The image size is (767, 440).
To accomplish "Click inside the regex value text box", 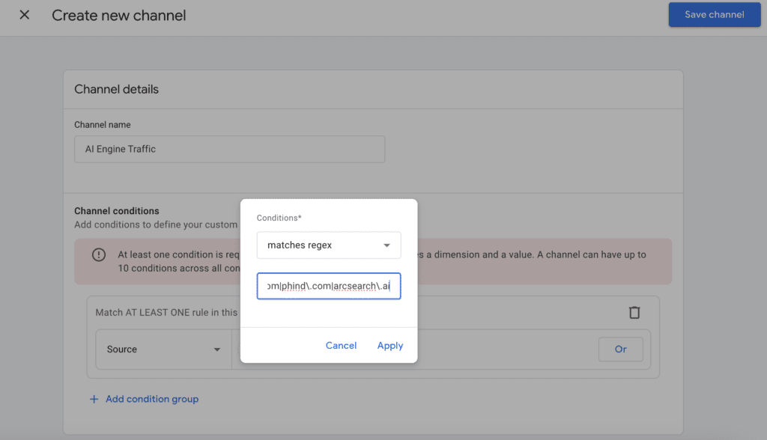I will [x=328, y=286].
